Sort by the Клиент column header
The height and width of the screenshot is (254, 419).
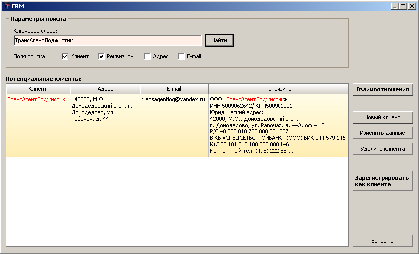[x=38, y=89]
